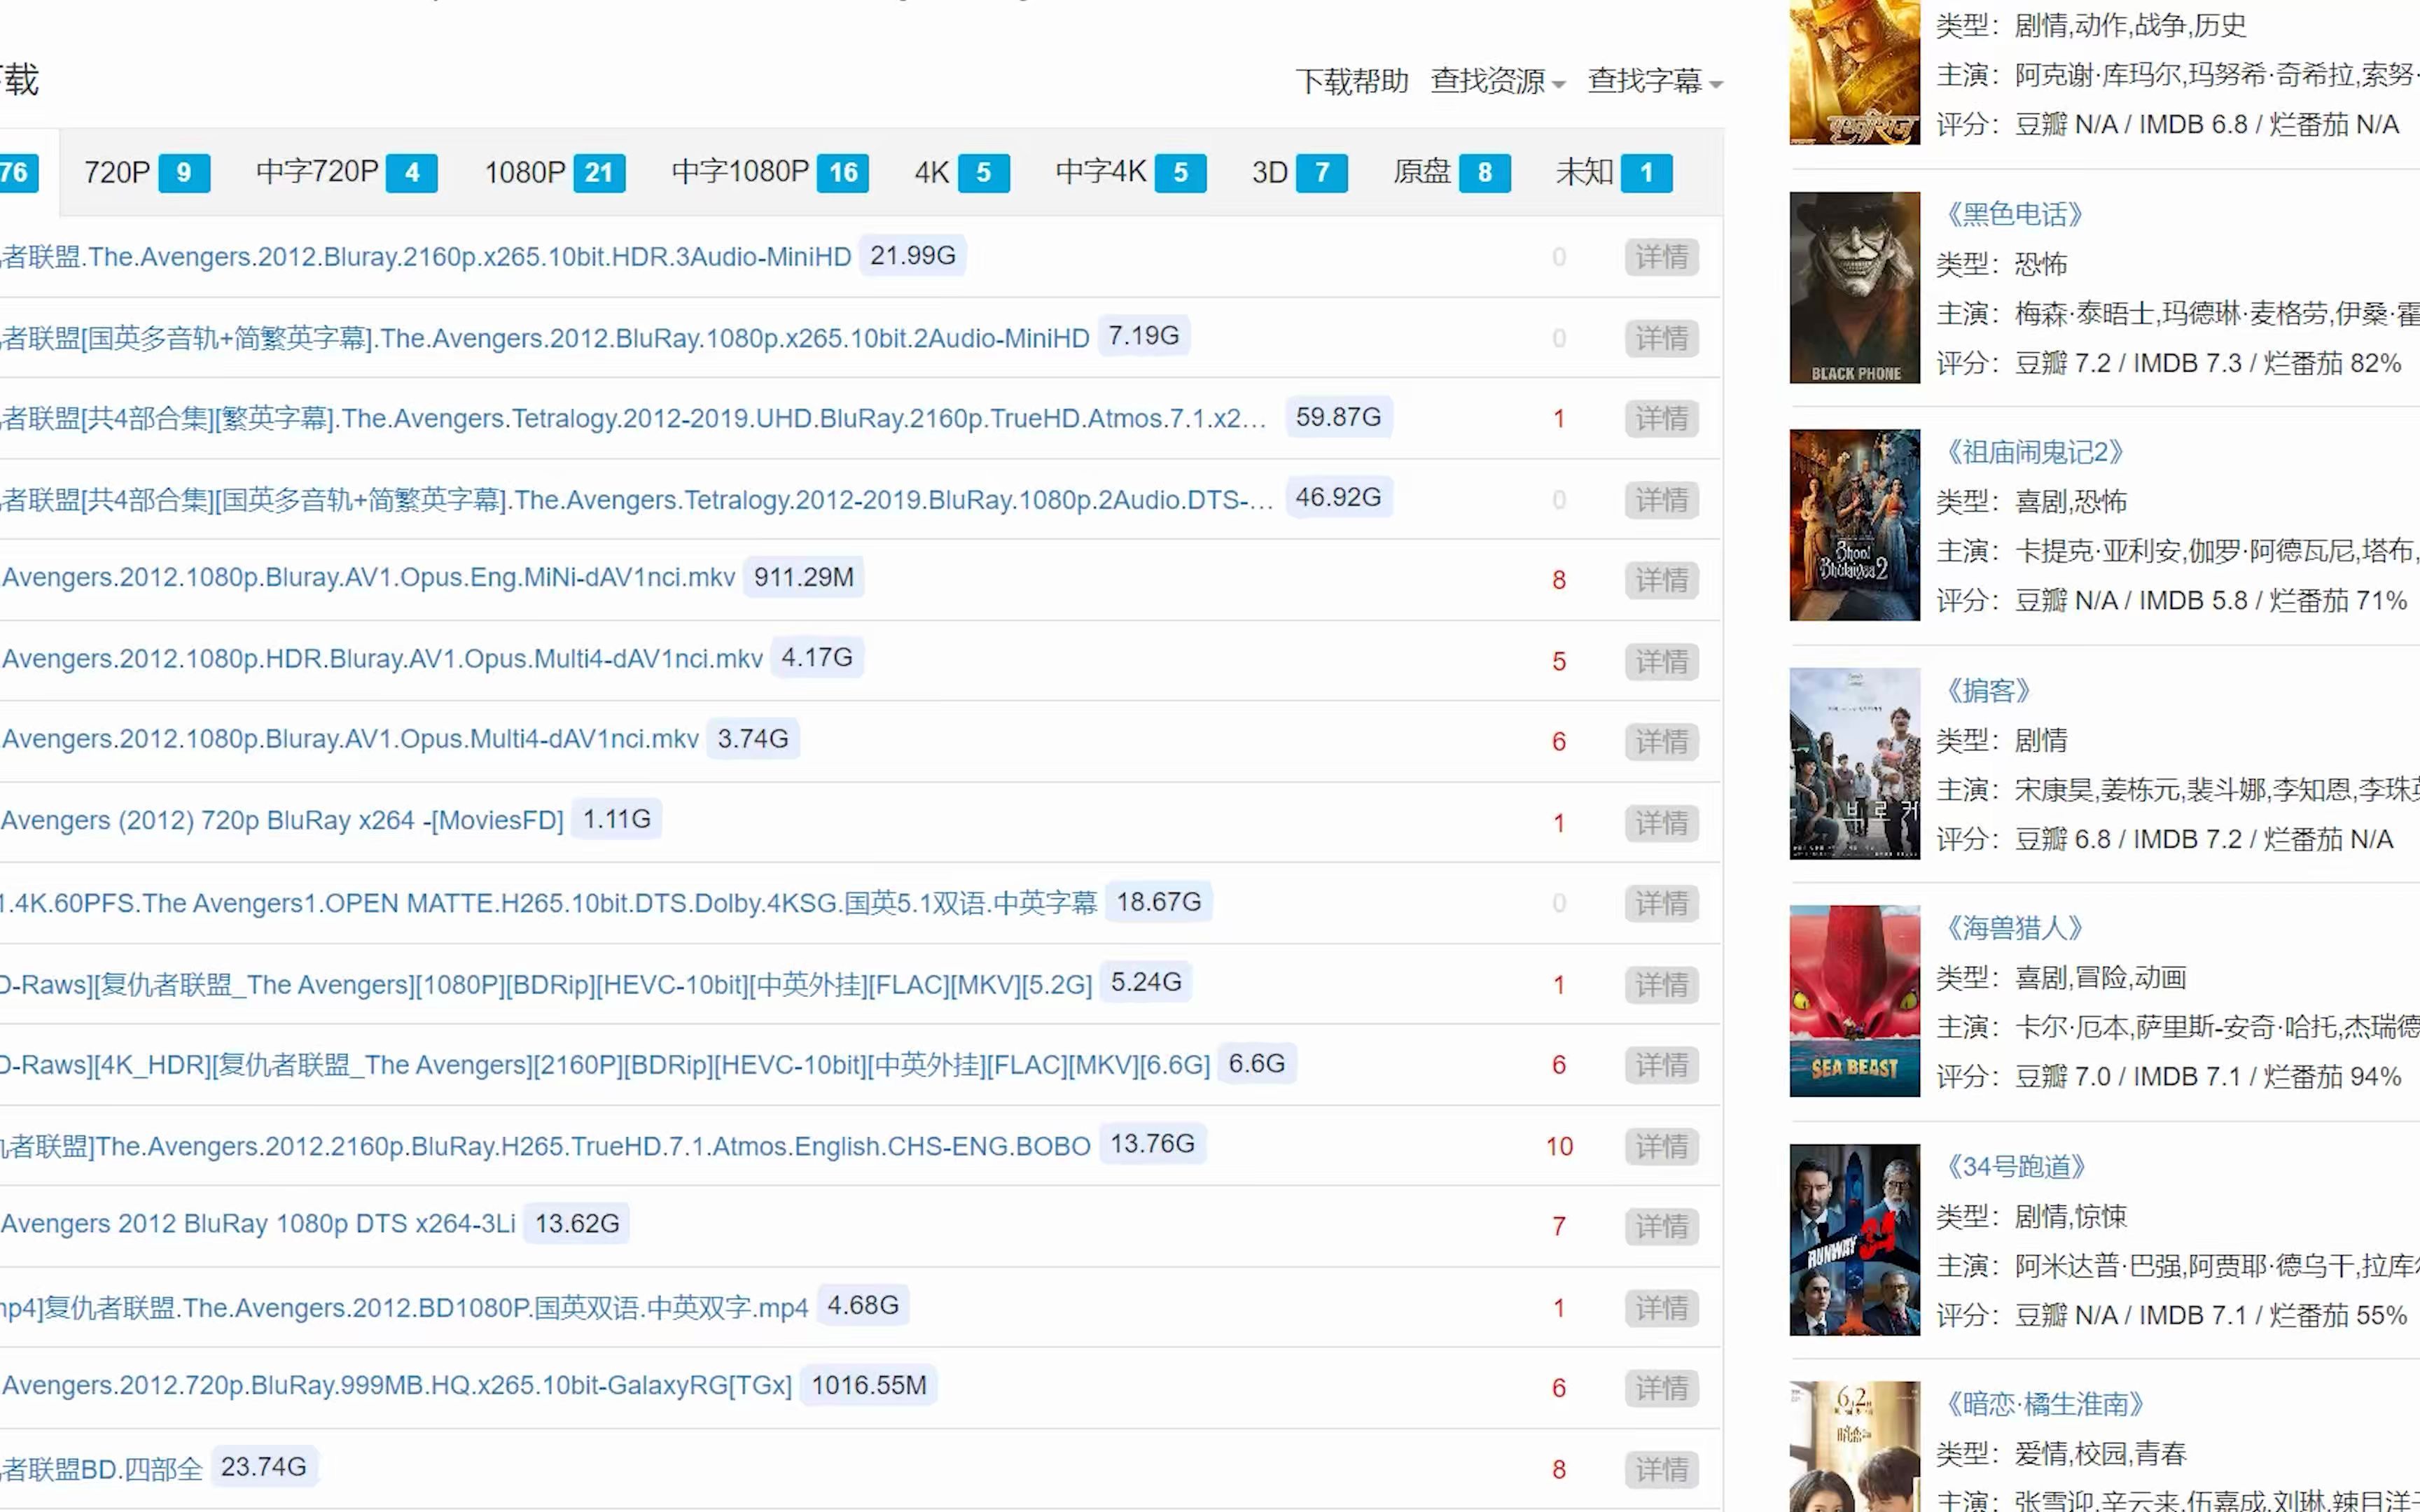Open the 7.19G MiniHD 1080p x265 link
2420x1512 pixels.
click(545, 338)
